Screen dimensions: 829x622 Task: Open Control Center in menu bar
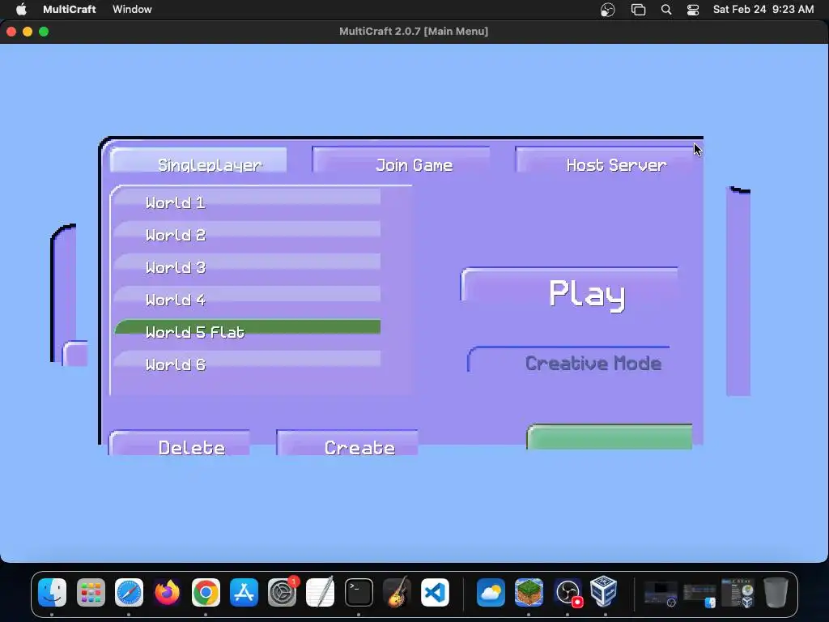click(x=693, y=10)
